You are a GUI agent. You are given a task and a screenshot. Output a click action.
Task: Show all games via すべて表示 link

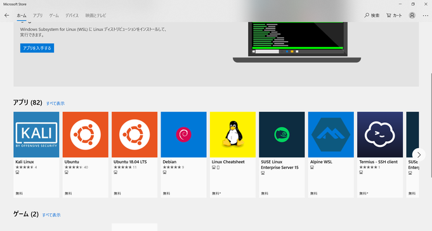[51, 215]
